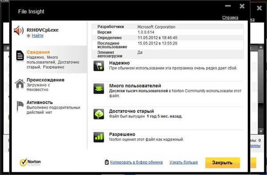This screenshot has height=175, width=267.
Task: Open the Справка help link
Action: 230,17
